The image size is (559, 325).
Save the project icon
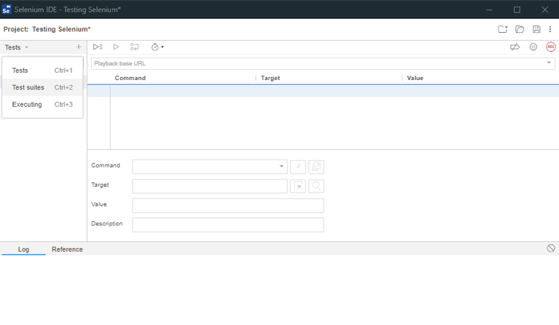[536, 29]
